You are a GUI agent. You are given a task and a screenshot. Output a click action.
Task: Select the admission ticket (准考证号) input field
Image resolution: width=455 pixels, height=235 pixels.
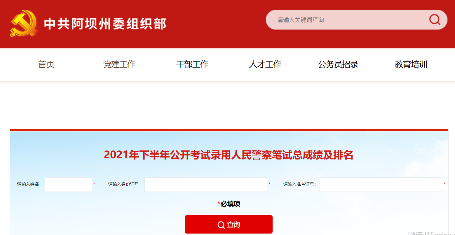coord(381,185)
